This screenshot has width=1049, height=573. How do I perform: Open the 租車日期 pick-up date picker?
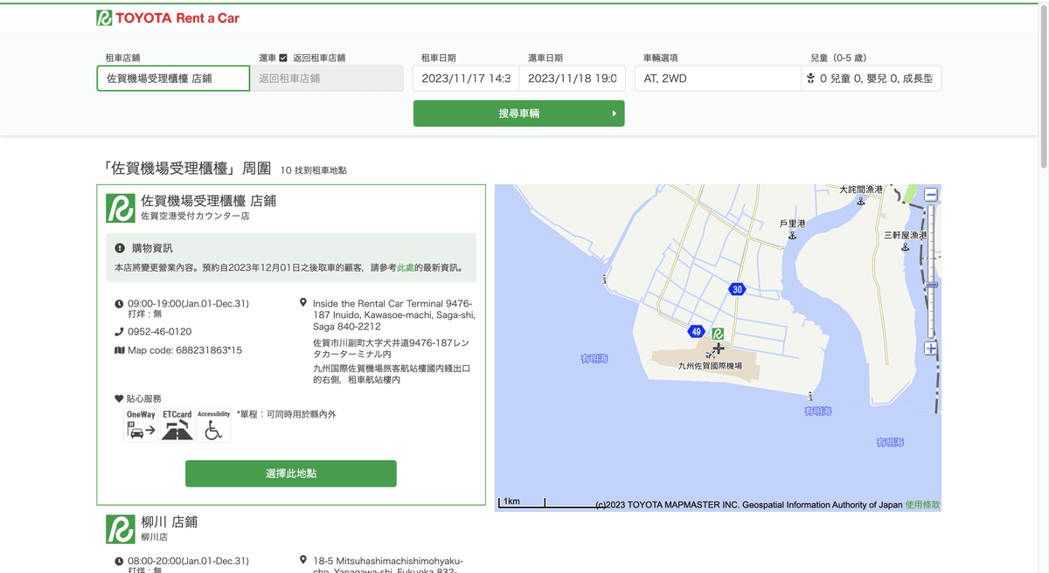465,79
